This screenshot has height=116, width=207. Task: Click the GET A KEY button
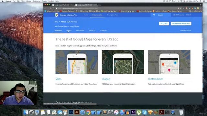coord(164,24)
